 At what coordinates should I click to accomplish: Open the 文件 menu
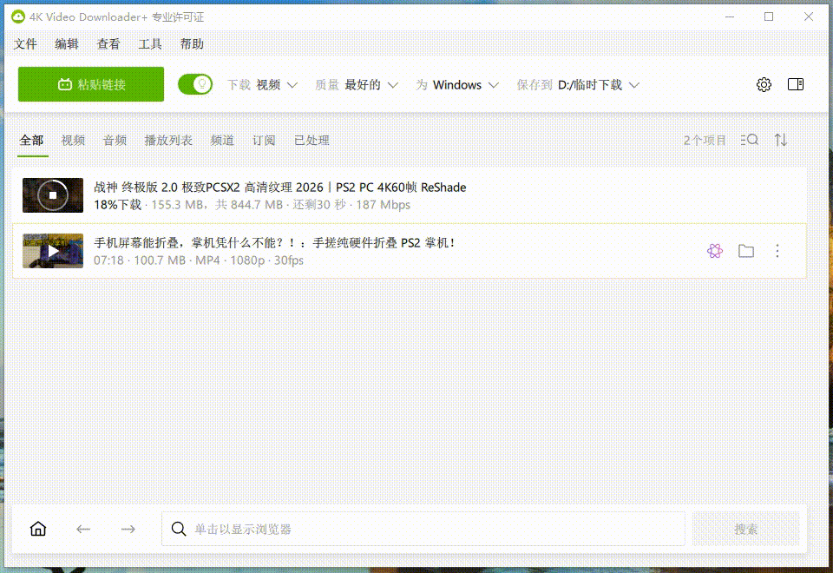pyautogui.click(x=25, y=44)
